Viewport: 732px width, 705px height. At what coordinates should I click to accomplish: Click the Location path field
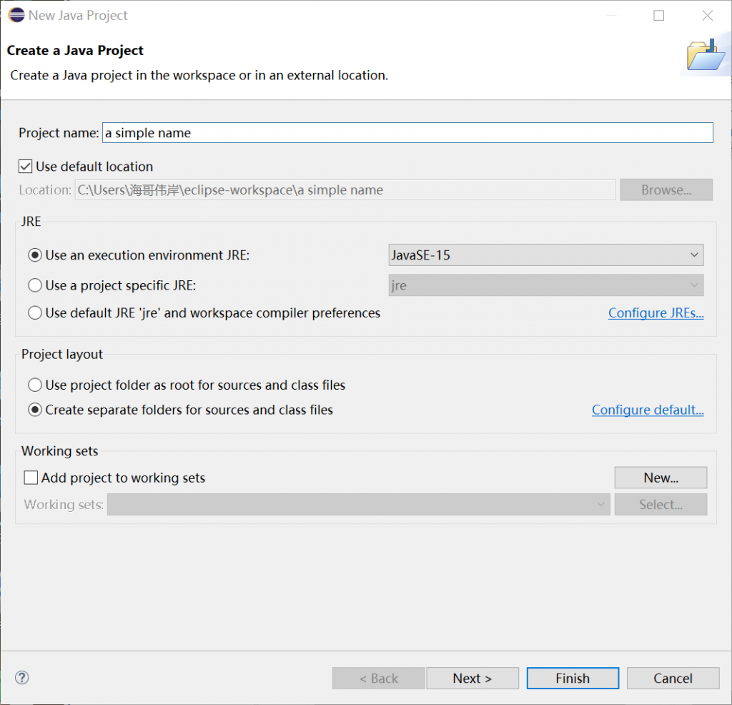coord(345,190)
